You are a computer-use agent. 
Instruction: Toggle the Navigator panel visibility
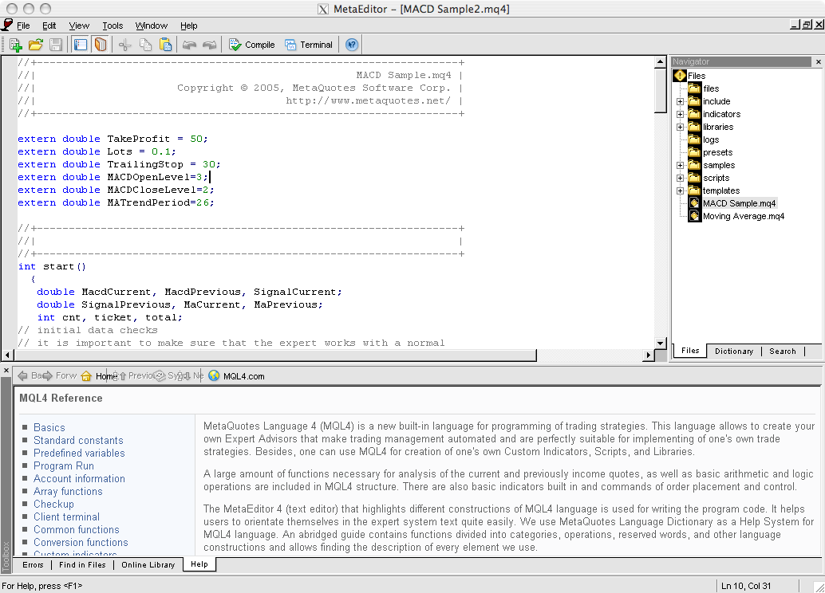(x=80, y=45)
